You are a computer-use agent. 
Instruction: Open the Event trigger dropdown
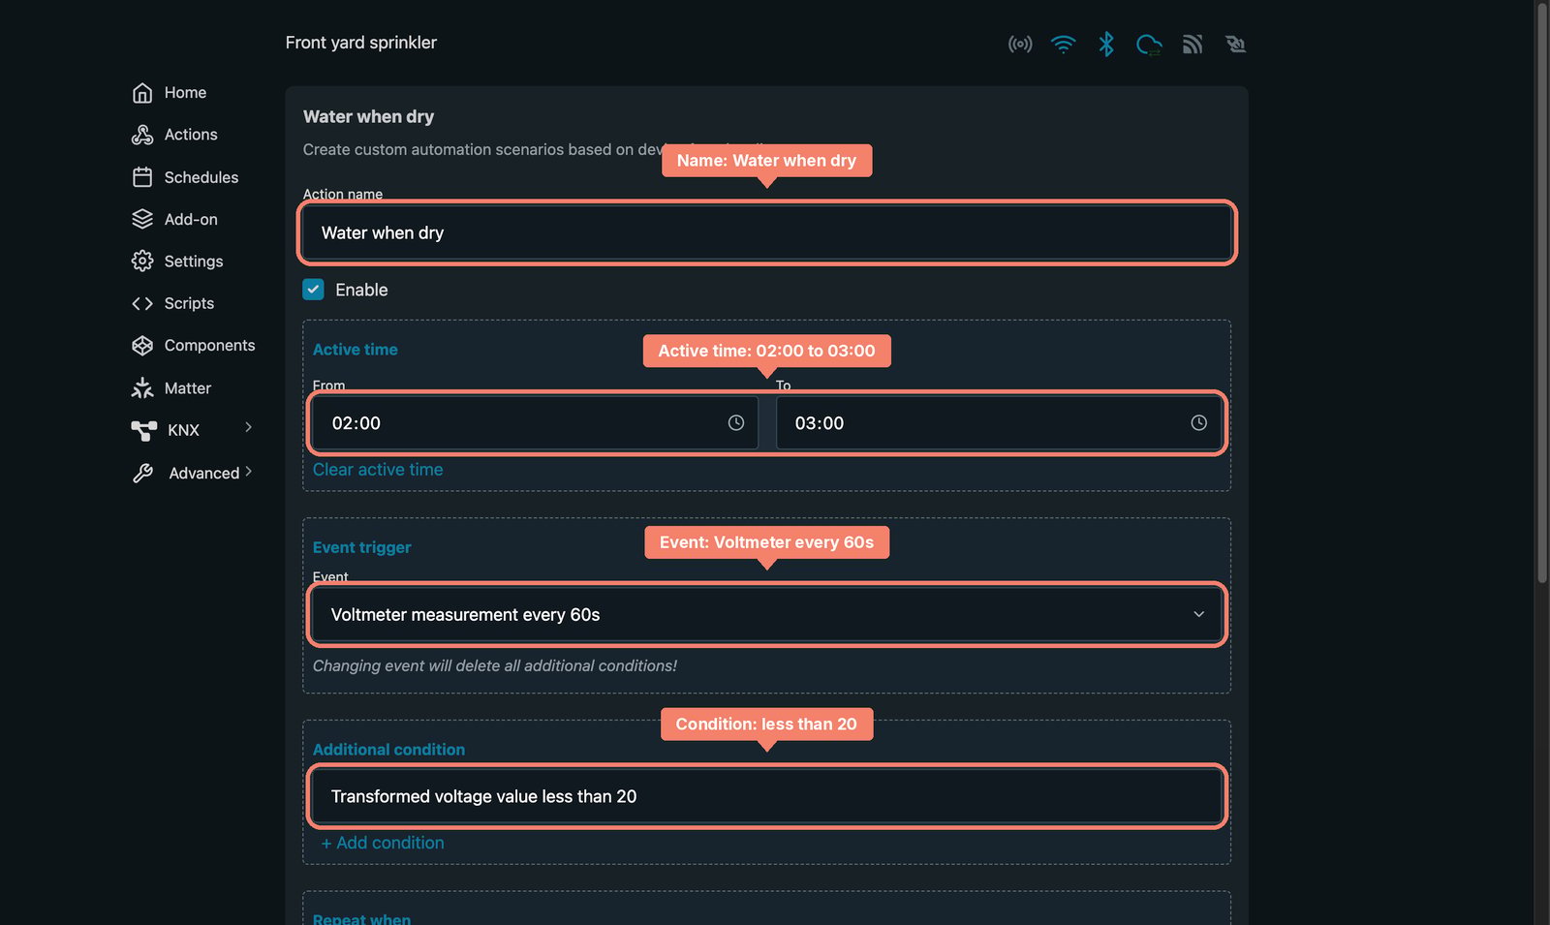point(767,615)
